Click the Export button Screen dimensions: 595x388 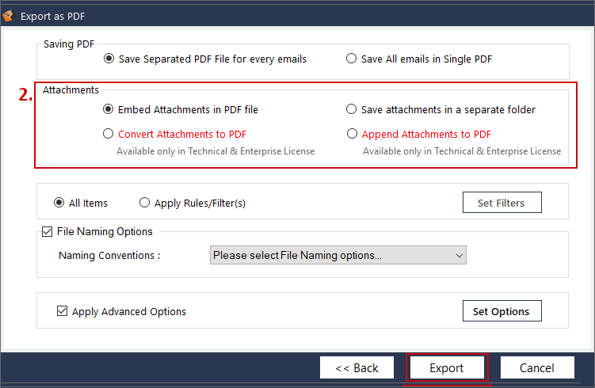(447, 368)
